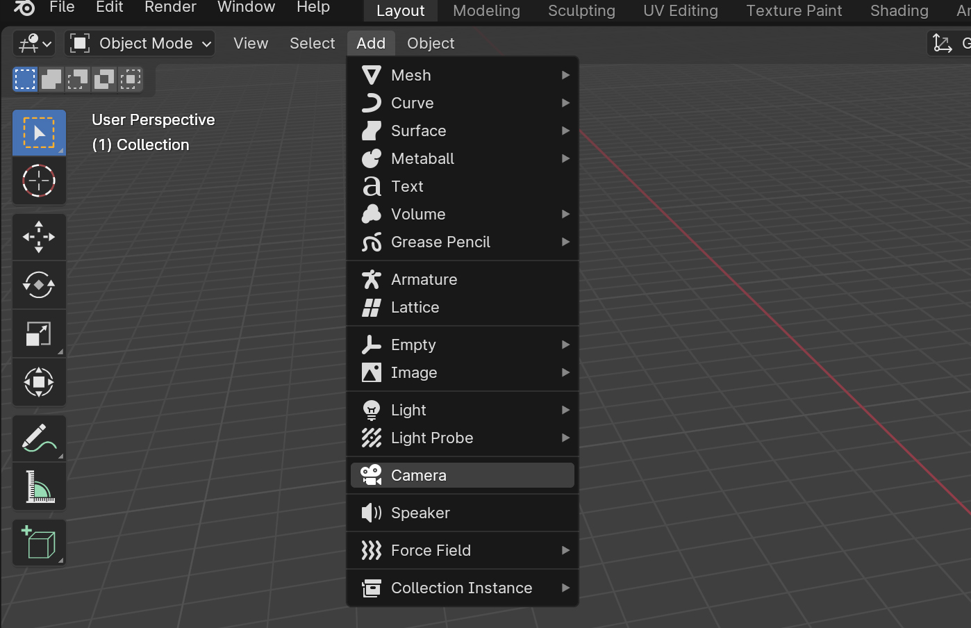Activate the Transform tool
Viewport: 971px width, 628px height.
point(39,383)
